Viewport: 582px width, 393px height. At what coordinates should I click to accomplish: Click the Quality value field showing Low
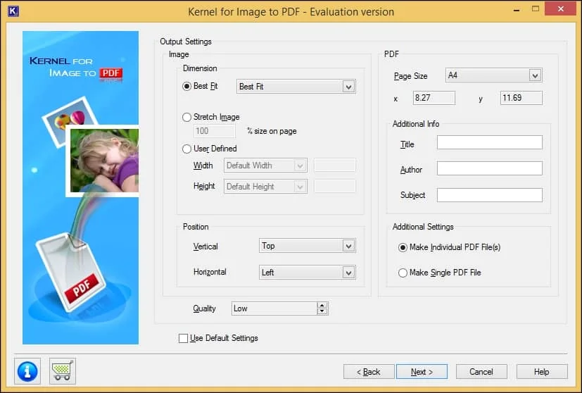coord(274,308)
